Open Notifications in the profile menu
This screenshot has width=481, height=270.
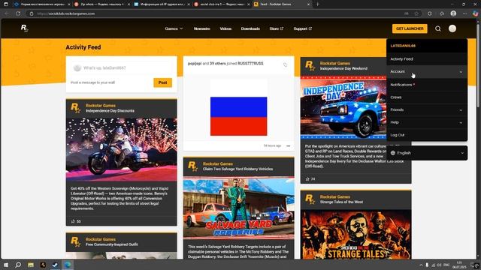pyautogui.click(x=427, y=85)
